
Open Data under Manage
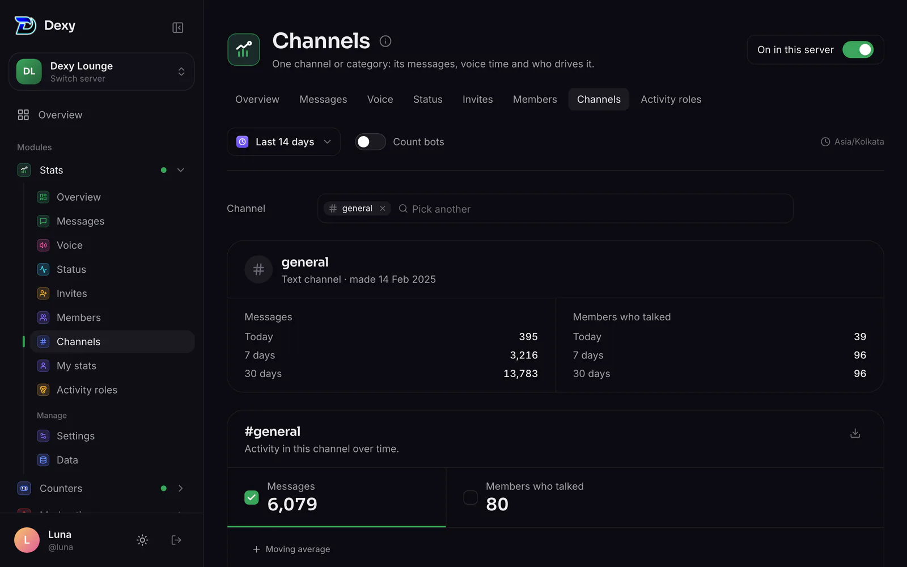point(112,460)
